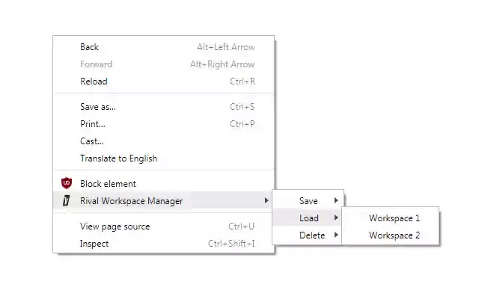Open the Print... option
Screen dimensions: 479x299
pos(164,124)
